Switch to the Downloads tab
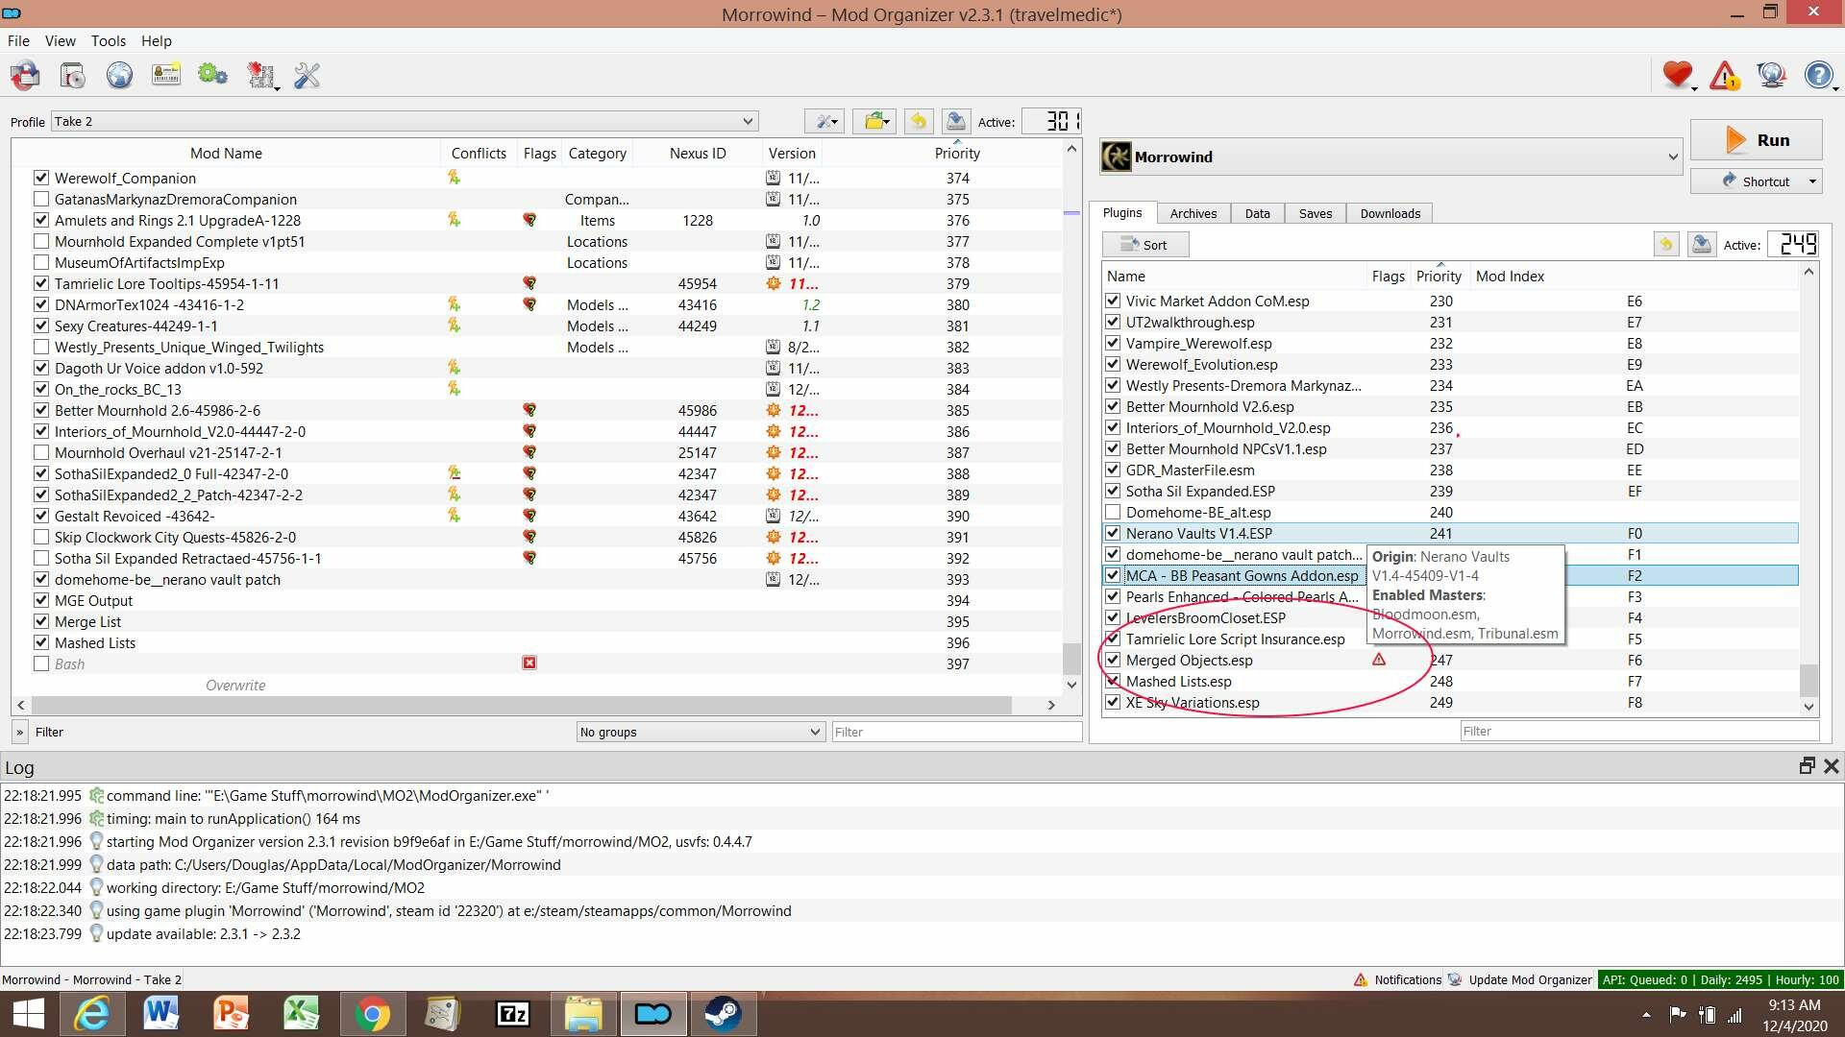Image resolution: width=1845 pixels, height=1037 pixels. 1390,213
